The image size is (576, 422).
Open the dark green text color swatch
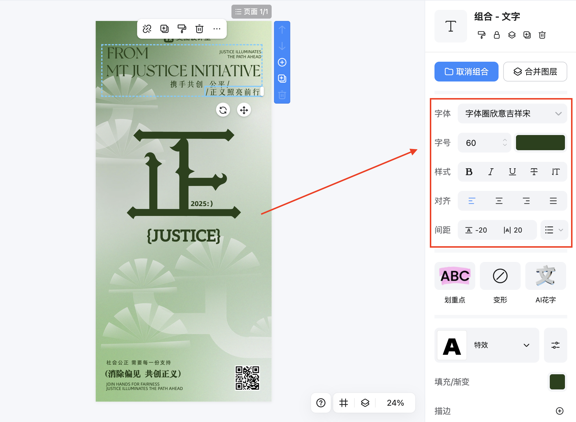tap(540, 143)
